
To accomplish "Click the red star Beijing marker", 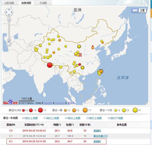I will coord(93,46).
